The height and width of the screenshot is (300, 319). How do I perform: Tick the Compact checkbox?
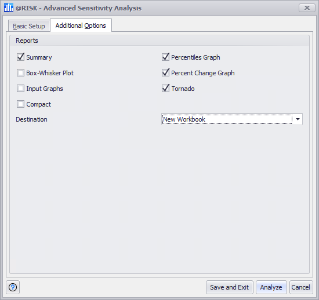coord(20,104)
